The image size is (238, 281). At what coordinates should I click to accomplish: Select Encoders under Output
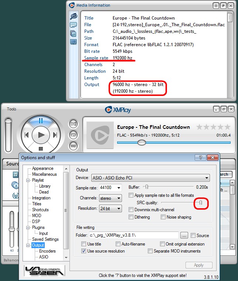click(47, 251)
